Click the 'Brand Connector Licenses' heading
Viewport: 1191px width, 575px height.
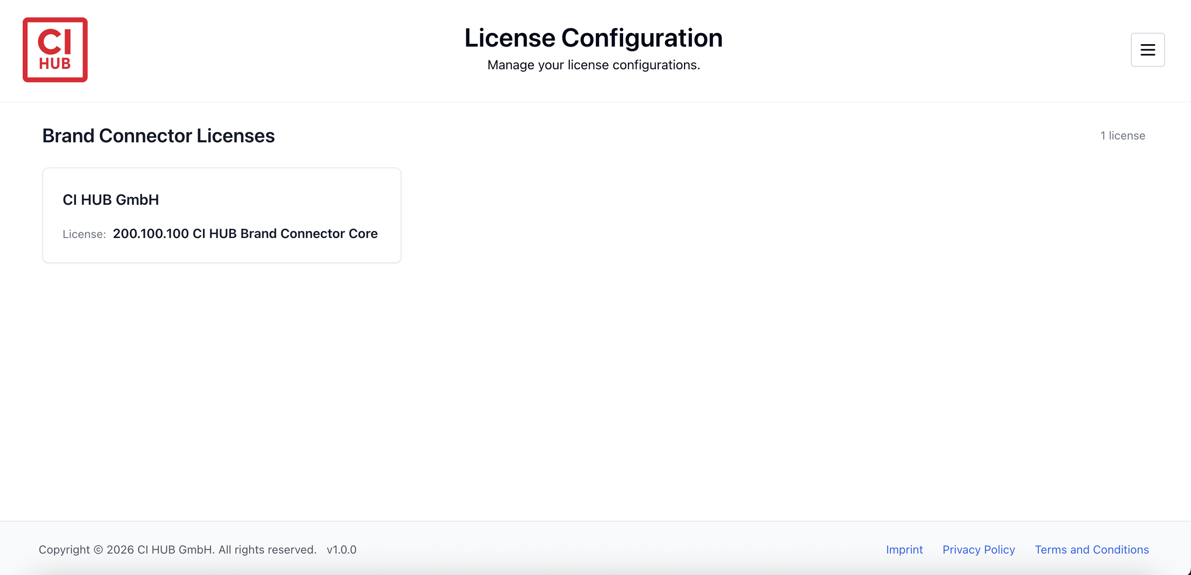158,136
